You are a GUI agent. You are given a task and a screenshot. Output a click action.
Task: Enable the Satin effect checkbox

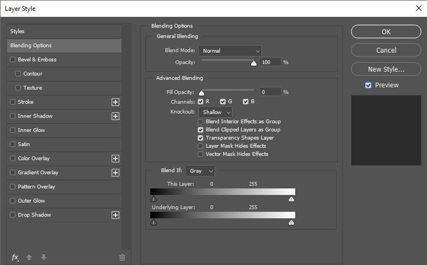coord(13,144)
